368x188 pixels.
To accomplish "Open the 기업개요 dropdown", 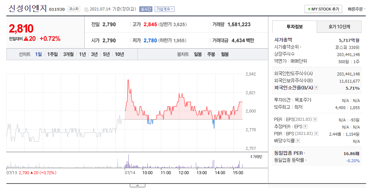I will 164,9.
